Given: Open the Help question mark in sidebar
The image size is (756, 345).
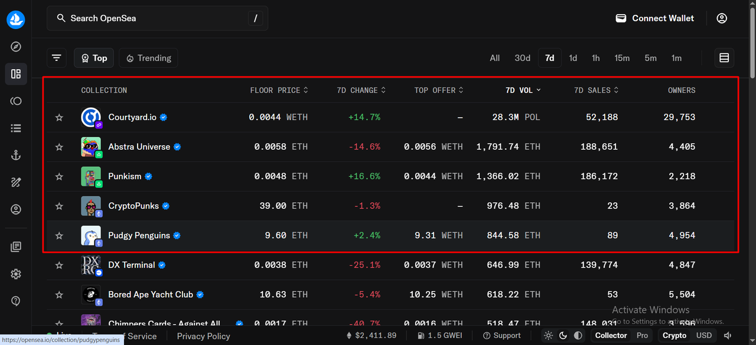Looking at the screenshot, I should click(x=16, y=301).
